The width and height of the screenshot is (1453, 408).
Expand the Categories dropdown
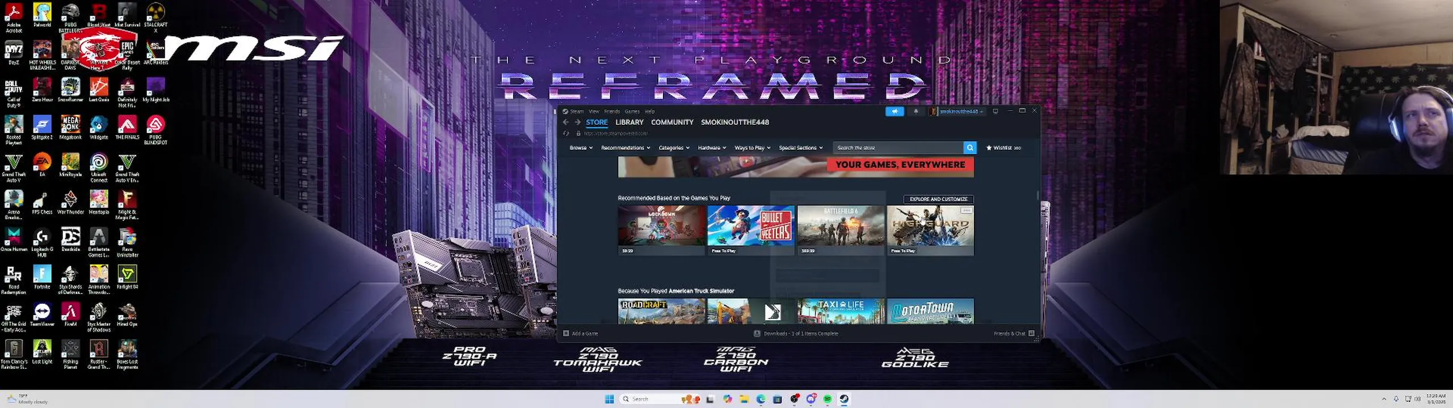pos(674,148)
